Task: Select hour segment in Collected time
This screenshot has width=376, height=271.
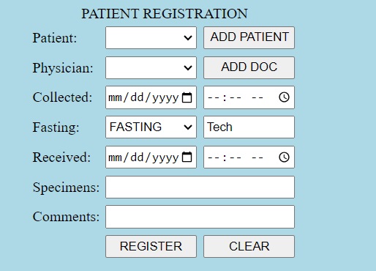Action: [x=214, y=97]
